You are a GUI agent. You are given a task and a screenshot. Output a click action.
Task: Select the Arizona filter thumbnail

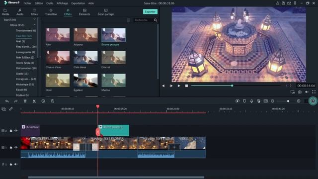pos(85,35)
